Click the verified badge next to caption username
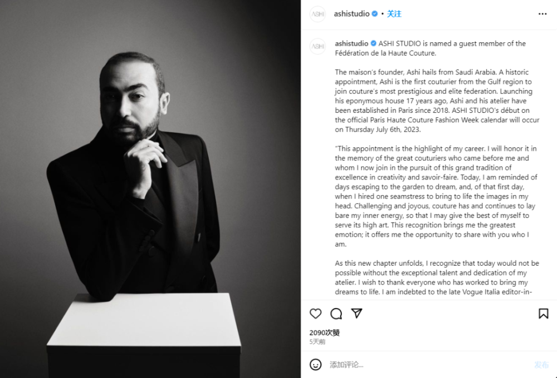 point(373,43)
